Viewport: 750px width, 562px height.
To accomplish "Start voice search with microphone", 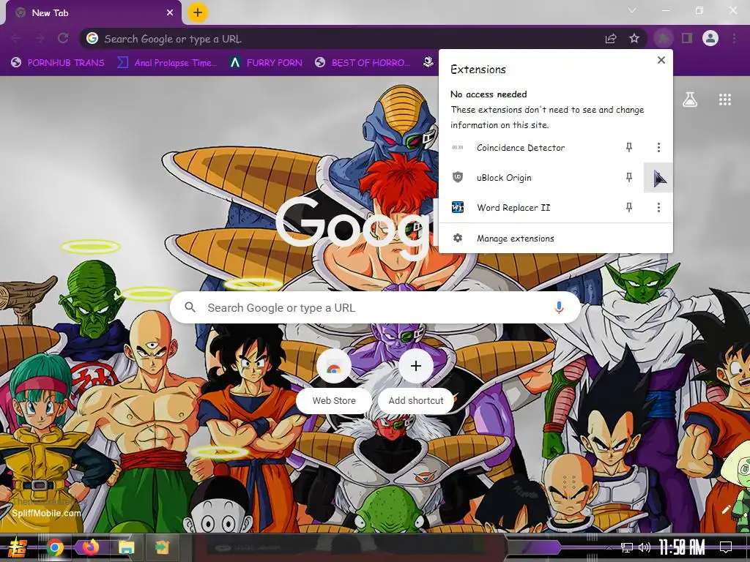I will click(x=559, y=307).
